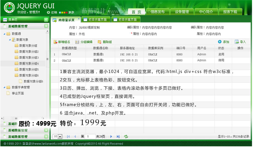
Task: Open the page size 10 dropdown
Action: point(60,137)
